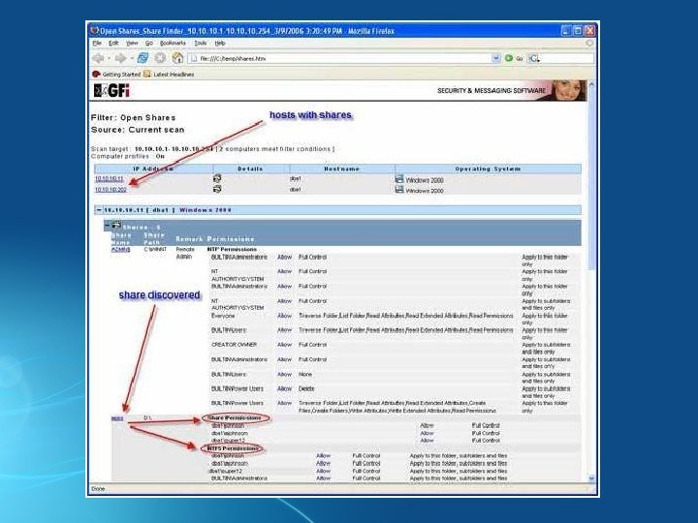
Task: Click the activity throbber beside the menu bar
Action: 589,44
